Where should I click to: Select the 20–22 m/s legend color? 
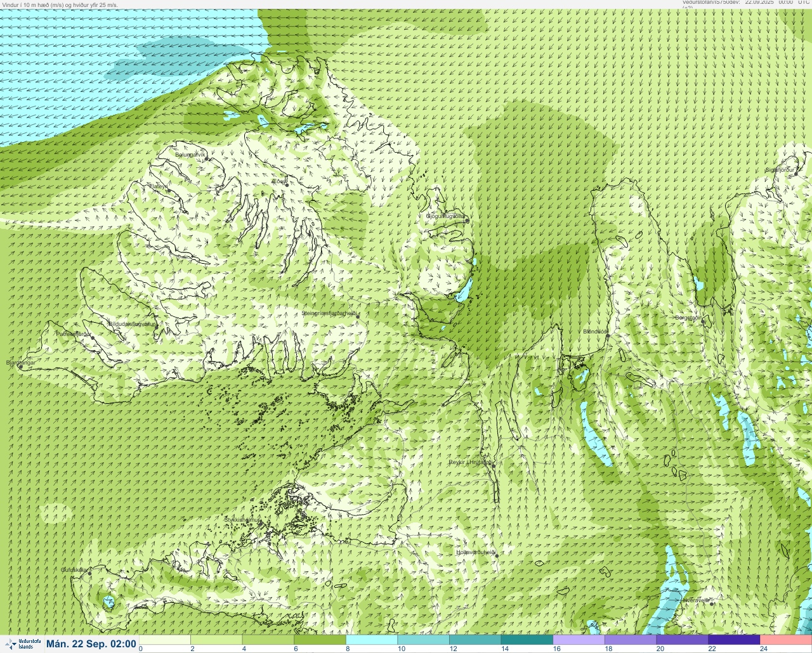tap(682, 640)
